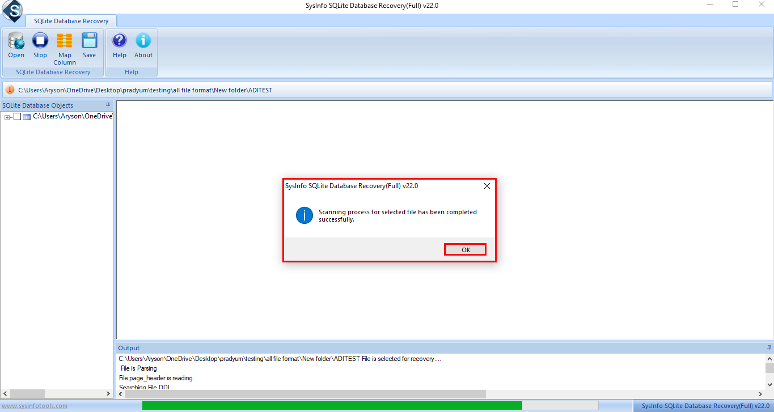Click the 'File is selected for recovery' output line

click(280, 359)
